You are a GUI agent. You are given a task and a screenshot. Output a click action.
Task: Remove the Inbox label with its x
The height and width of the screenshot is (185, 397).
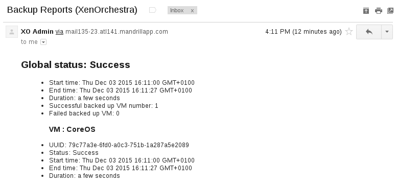(x=192, y=10)
